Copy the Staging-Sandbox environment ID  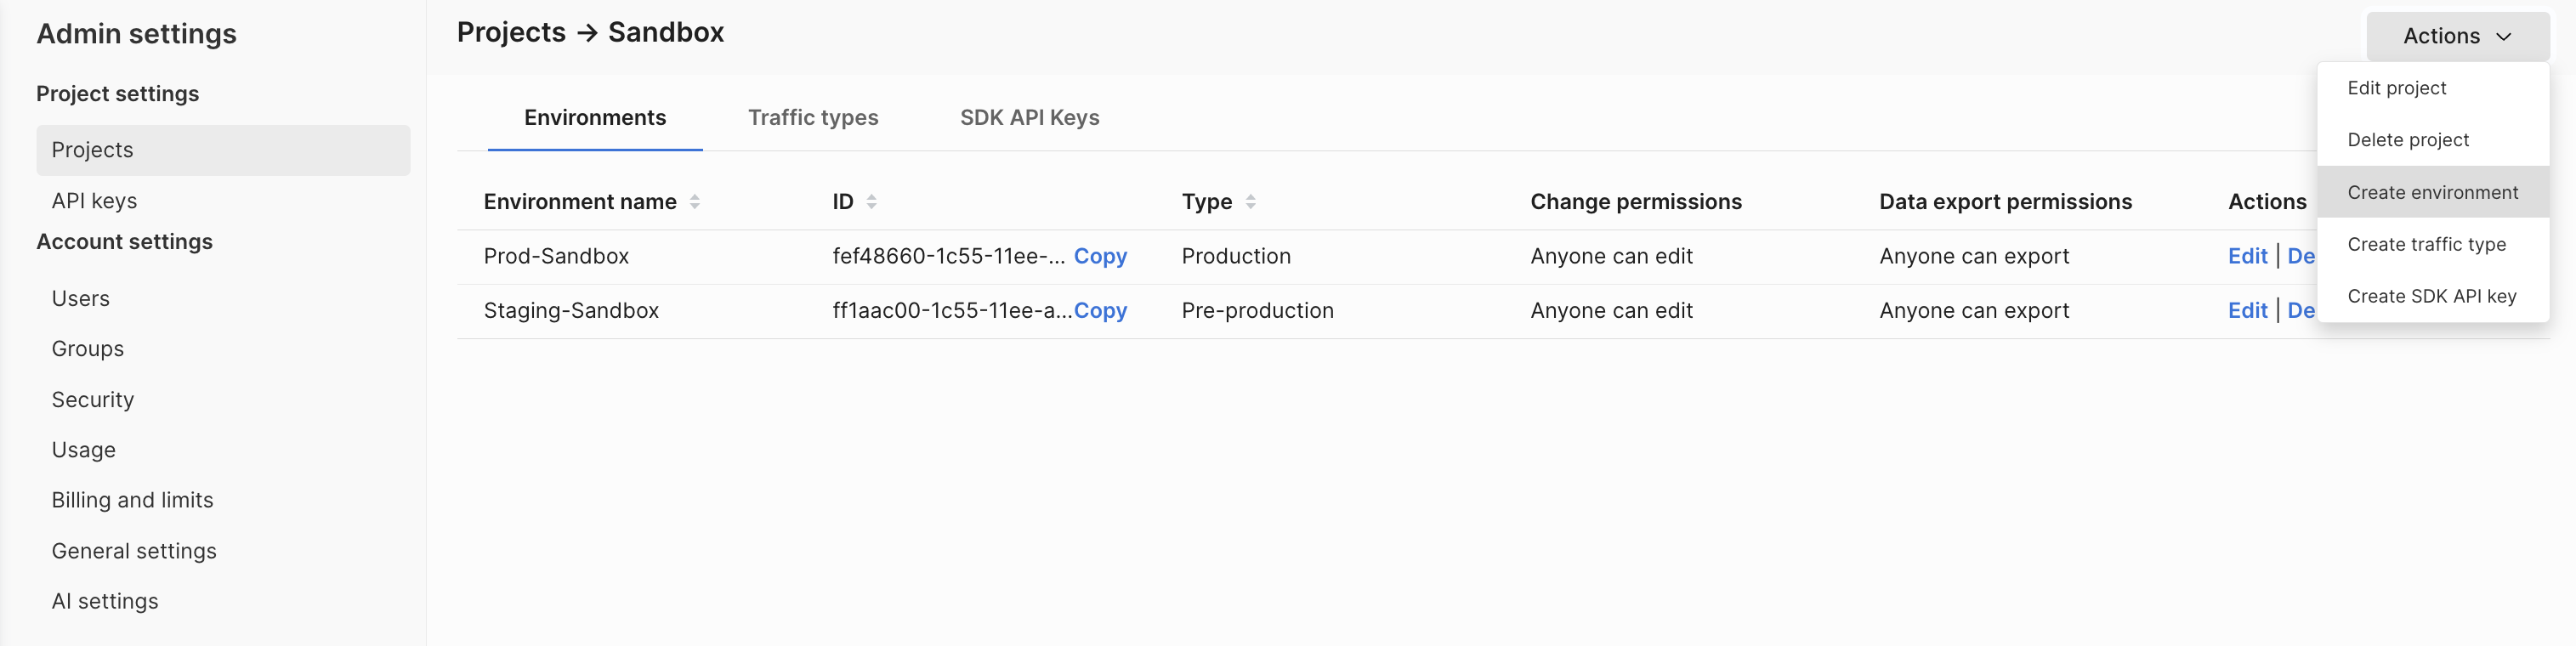1100,311
